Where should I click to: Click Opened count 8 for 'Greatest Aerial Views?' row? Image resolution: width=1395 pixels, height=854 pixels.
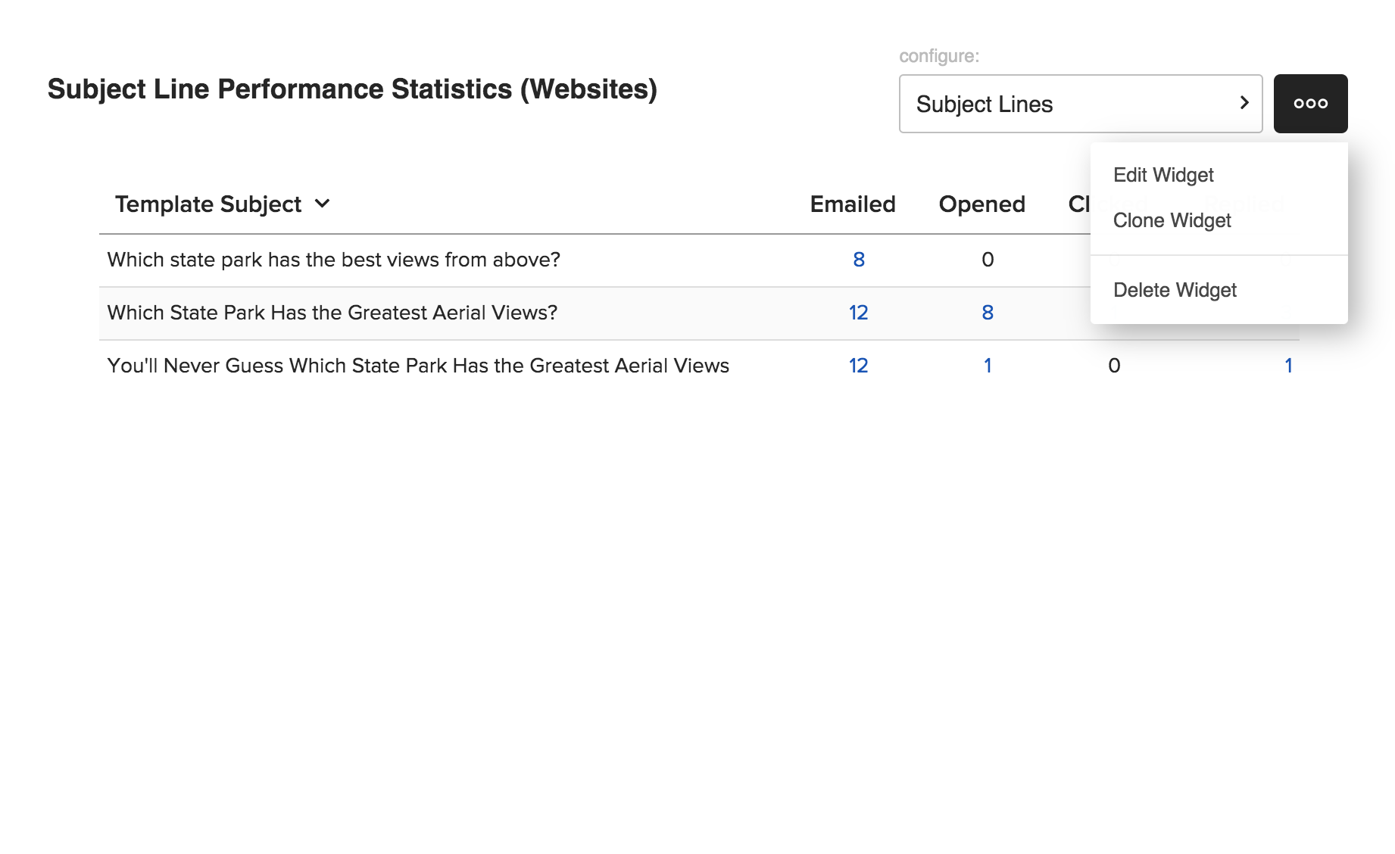pos(988,313)
